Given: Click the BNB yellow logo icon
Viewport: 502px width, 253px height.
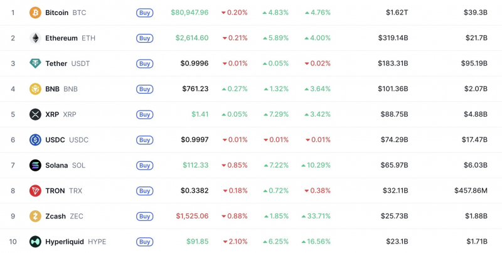Looking at the screenshot, I should point(35,89).
